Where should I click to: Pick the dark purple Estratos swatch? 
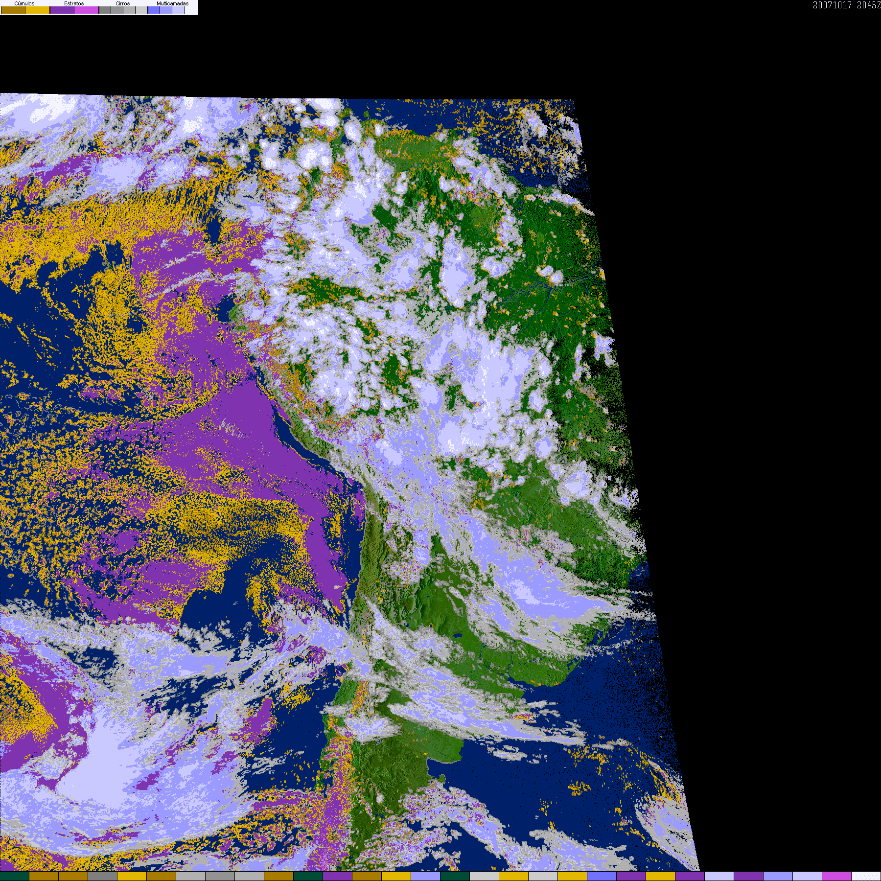pos(62,10)
